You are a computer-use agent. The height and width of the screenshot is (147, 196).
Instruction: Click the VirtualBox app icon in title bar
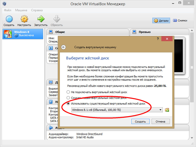(x=4, y=4)
